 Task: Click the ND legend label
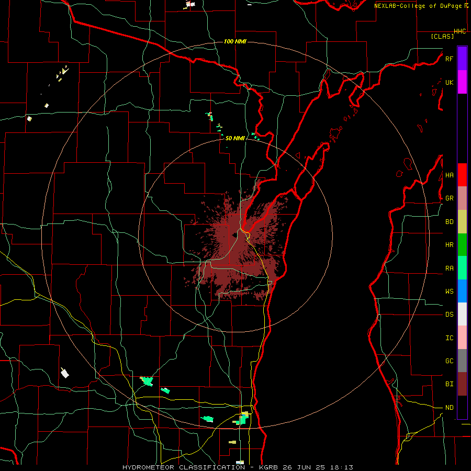point(449,408)
